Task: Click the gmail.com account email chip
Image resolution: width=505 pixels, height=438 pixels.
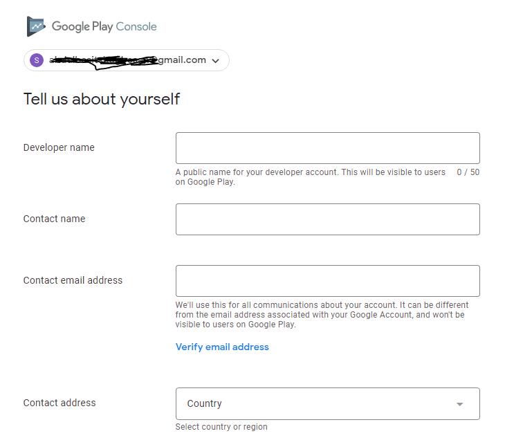Action: point(127,60)
